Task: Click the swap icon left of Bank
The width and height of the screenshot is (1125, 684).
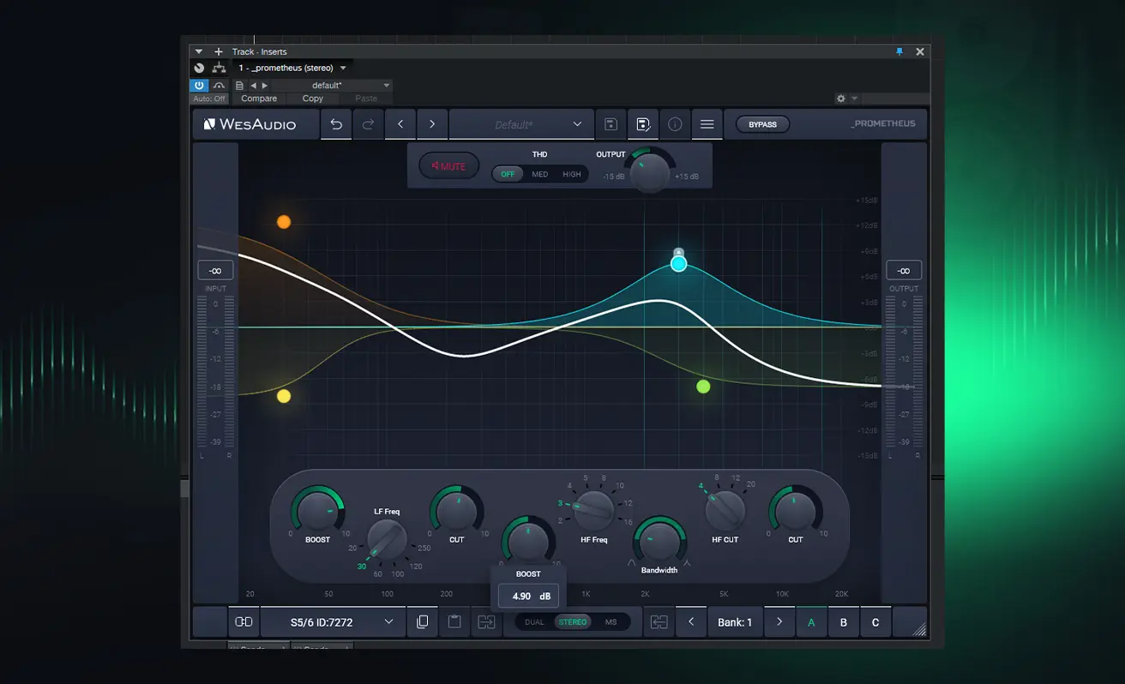Action: [x=659, y=622]
